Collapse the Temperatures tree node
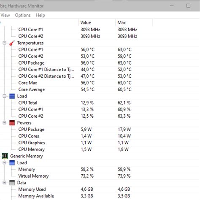The image size is (200, 200). (x=5, y=43)
